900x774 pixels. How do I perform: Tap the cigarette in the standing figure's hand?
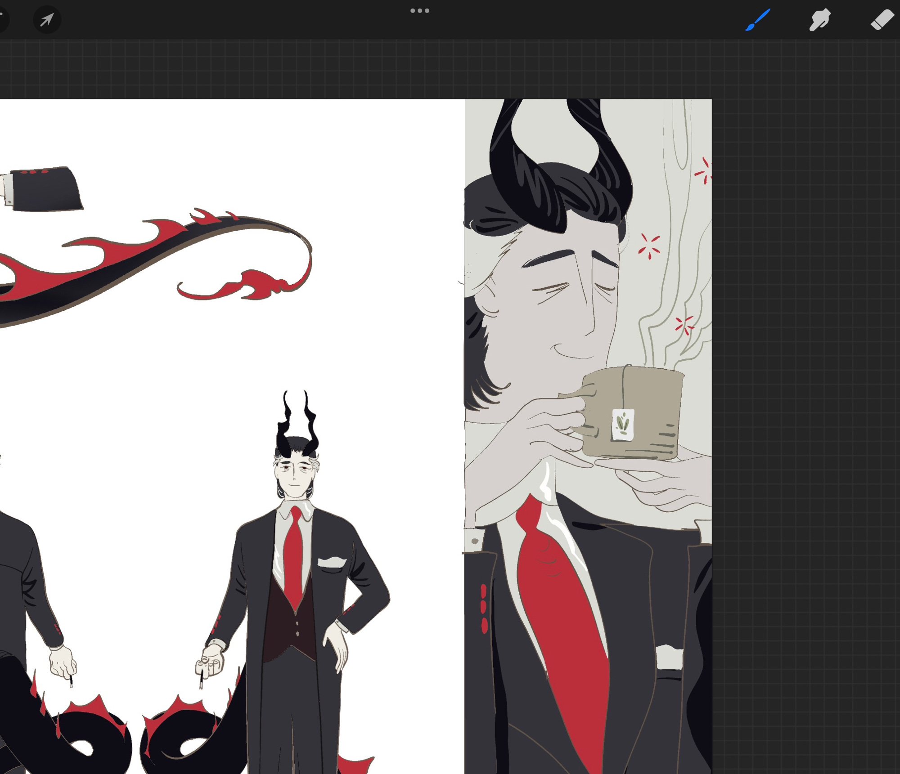click(x=201, y=680)
